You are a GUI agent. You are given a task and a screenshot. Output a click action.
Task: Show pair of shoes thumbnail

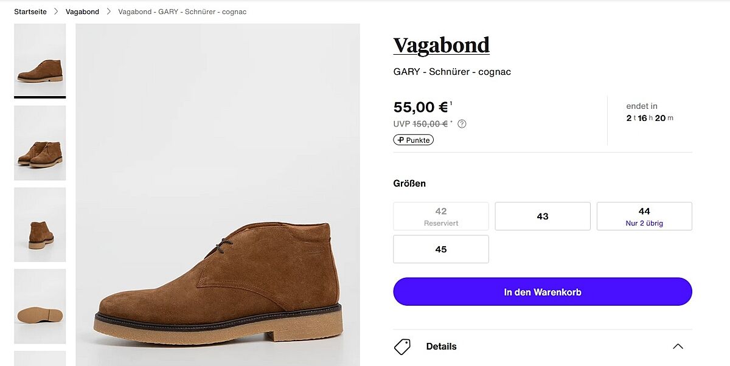coord(40,143)
